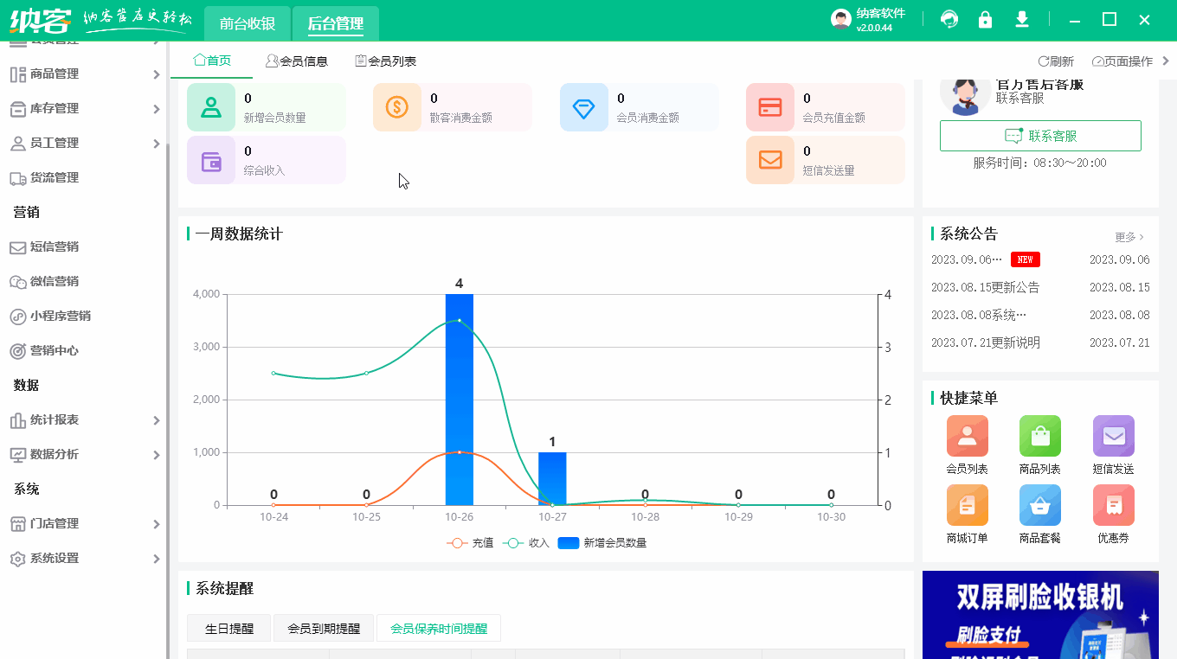Click the 联系客服 button
Screen dimensions: 1177x659
point(1040,135)
